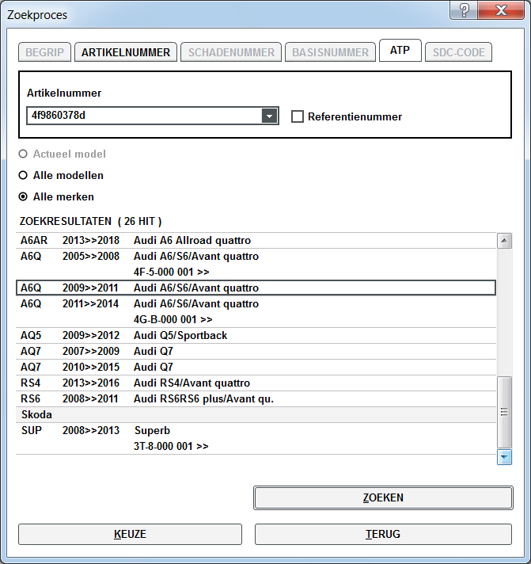Enable the Referentienummer checkbox
Viewport: 531px width, 564px height.
[x=297, y=116]
